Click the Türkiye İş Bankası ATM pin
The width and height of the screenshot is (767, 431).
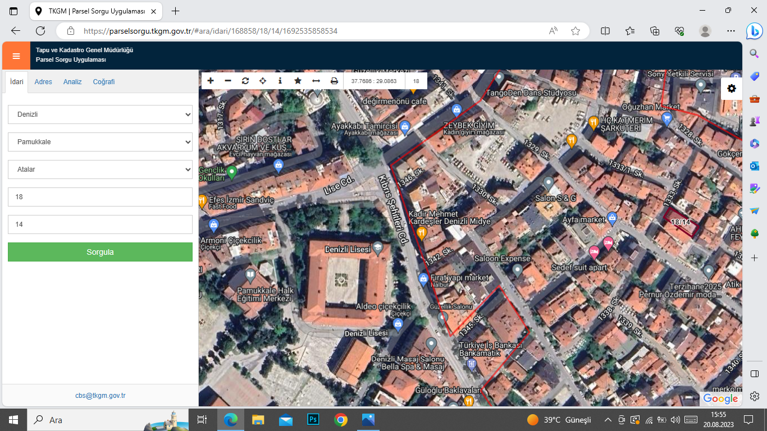pos(472,365)
